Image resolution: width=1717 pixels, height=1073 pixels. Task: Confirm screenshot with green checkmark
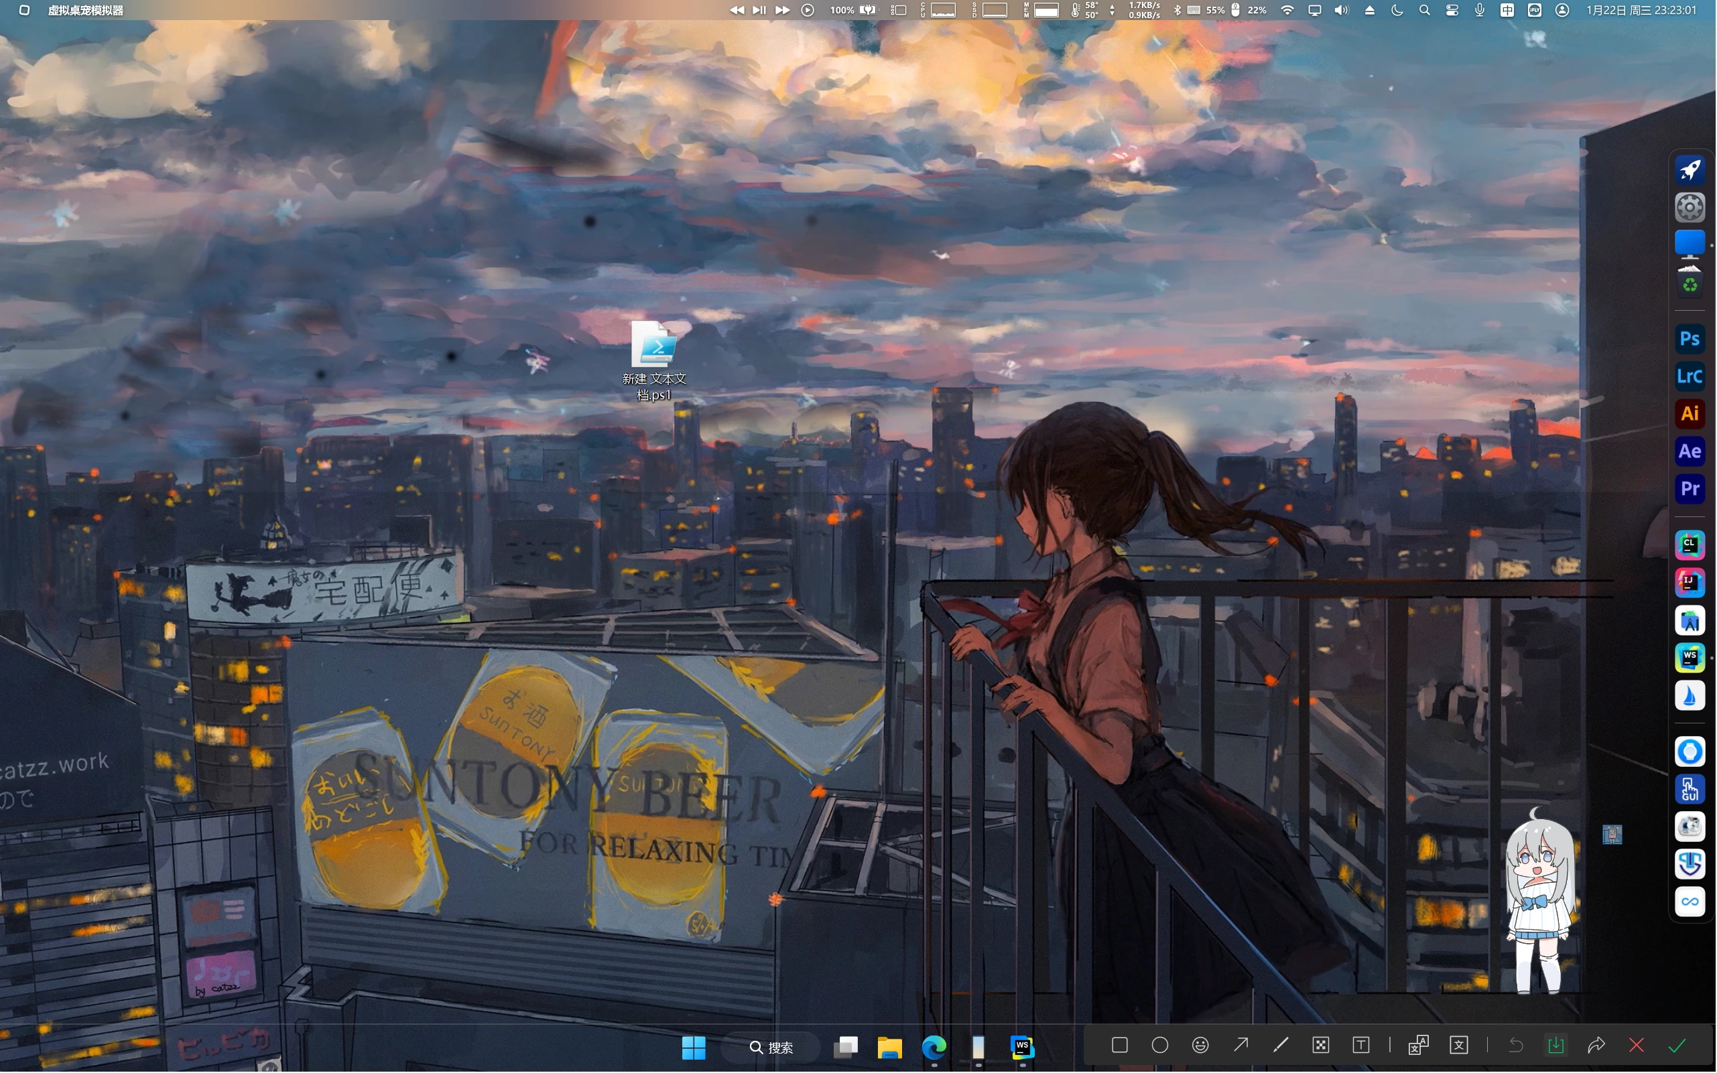coord(1677,1045)
